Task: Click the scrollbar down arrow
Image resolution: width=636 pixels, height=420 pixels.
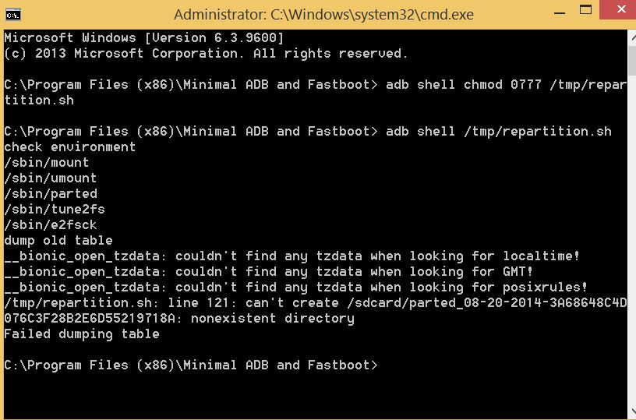Action: click(632, 412)
